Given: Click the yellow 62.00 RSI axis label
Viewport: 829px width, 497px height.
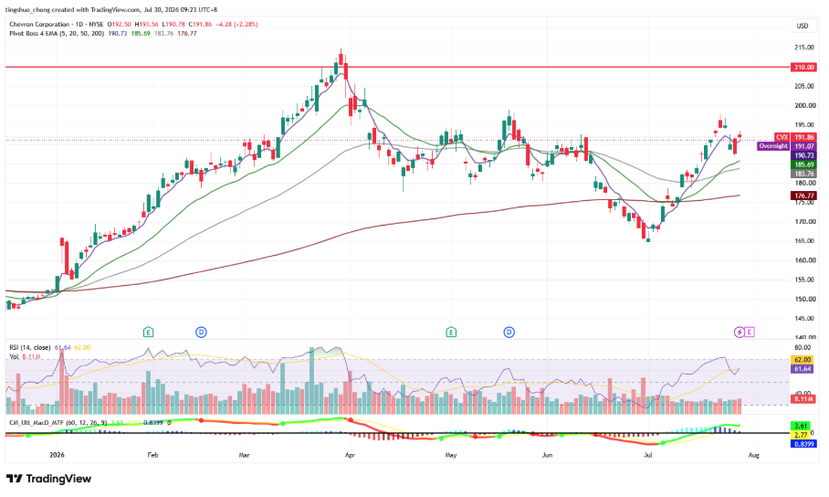Looking at the screenshot, I should 803,360.
